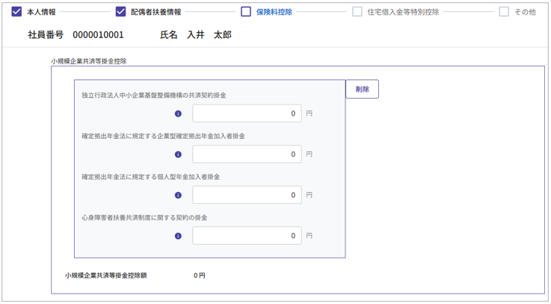The image size is (551, 304).
Task: Toggle the 配偶者扶養情報 step checkbox
Action: pyautogui.click(x=120, y=12)
